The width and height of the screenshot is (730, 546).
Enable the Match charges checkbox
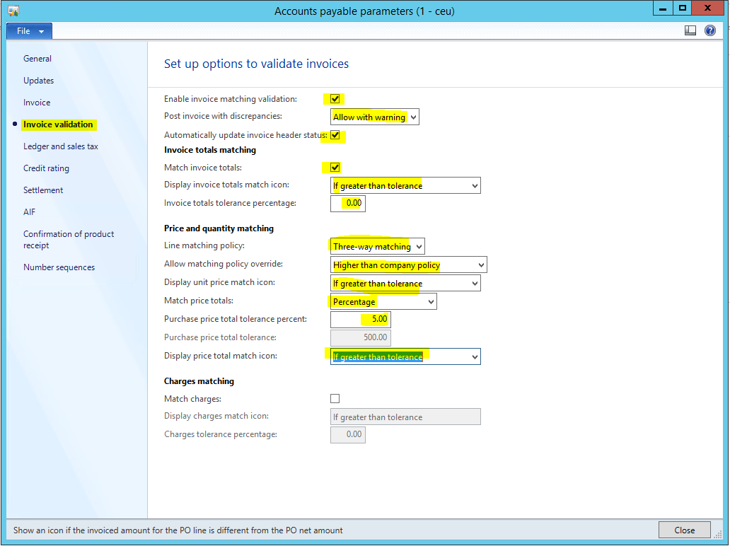click(335, 399)
